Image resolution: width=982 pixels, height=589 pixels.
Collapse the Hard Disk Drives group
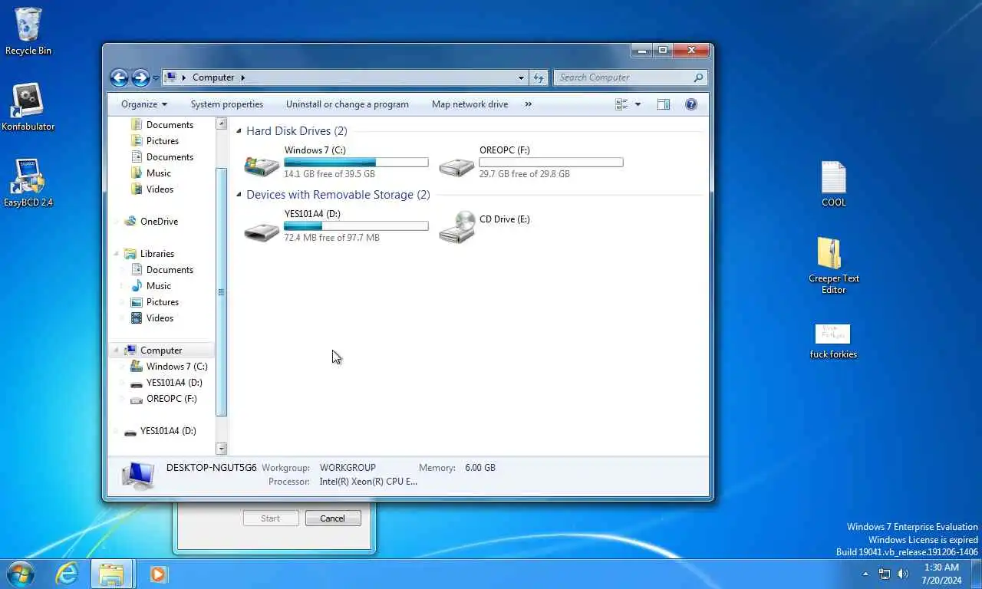click(239, 131)
